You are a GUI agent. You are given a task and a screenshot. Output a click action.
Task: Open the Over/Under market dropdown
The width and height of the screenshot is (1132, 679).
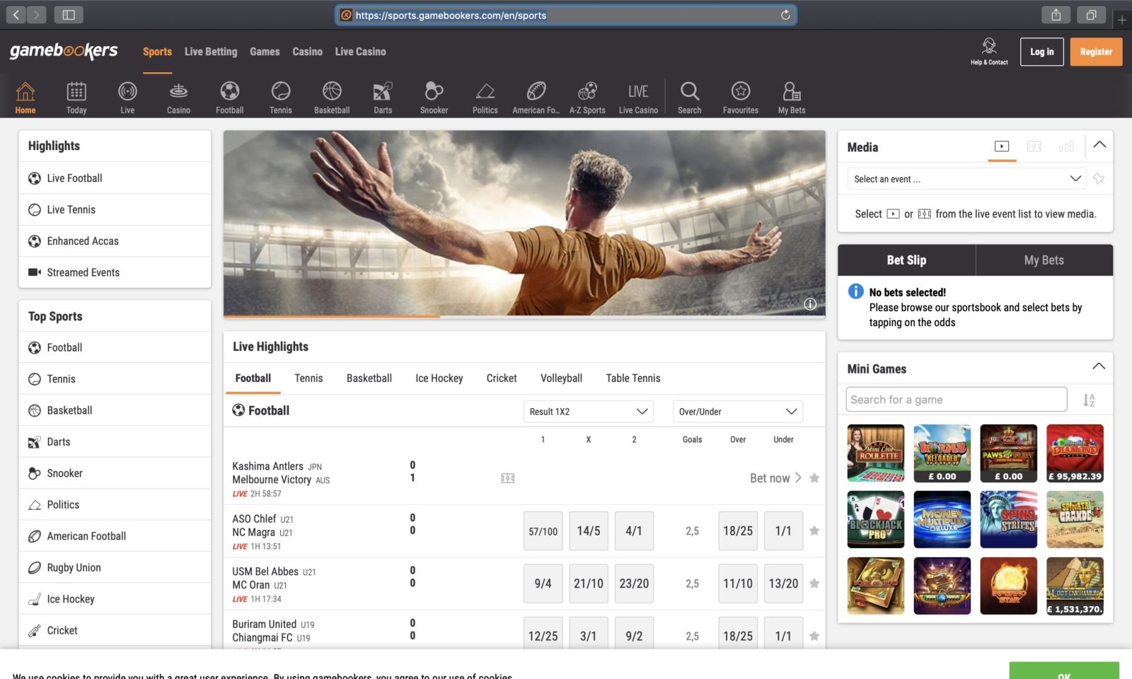(737, 411)
